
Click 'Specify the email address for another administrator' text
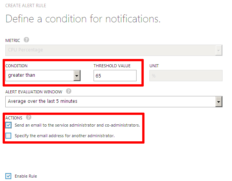point(65,136)
